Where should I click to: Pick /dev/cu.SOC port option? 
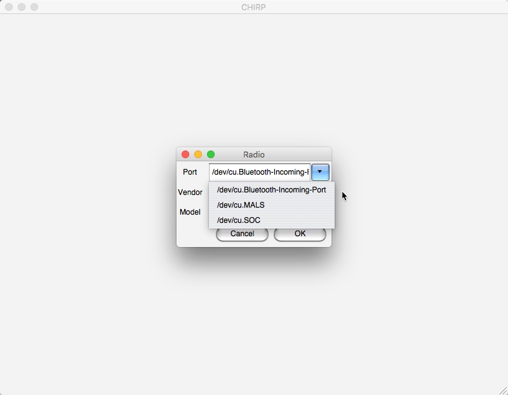272,220
